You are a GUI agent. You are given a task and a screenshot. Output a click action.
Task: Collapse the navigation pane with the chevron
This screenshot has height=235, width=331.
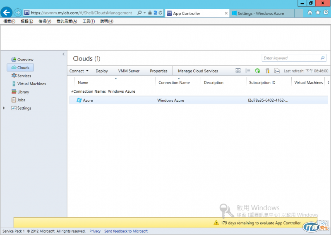pos(63,54)
